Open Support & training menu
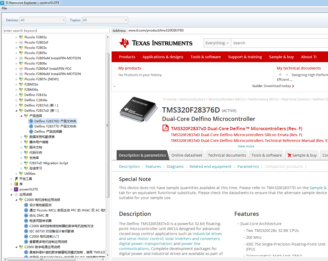 click(x=245, y=57)
